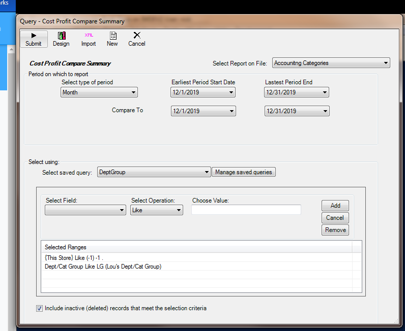Click into the Choose Value field
Viewport: 405px width, 331px height.
(246, 210)
